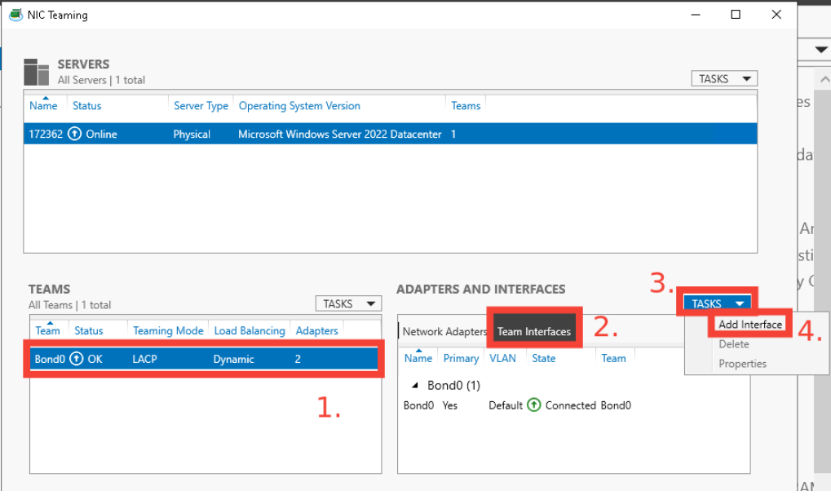Sort interfaces by VLAN column header
831x504 pixels.
pos(502,358)
